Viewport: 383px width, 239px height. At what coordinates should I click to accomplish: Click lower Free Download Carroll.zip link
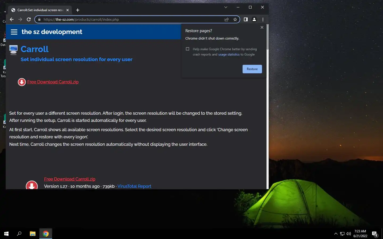pyautogui.click(x=70, y=179)
